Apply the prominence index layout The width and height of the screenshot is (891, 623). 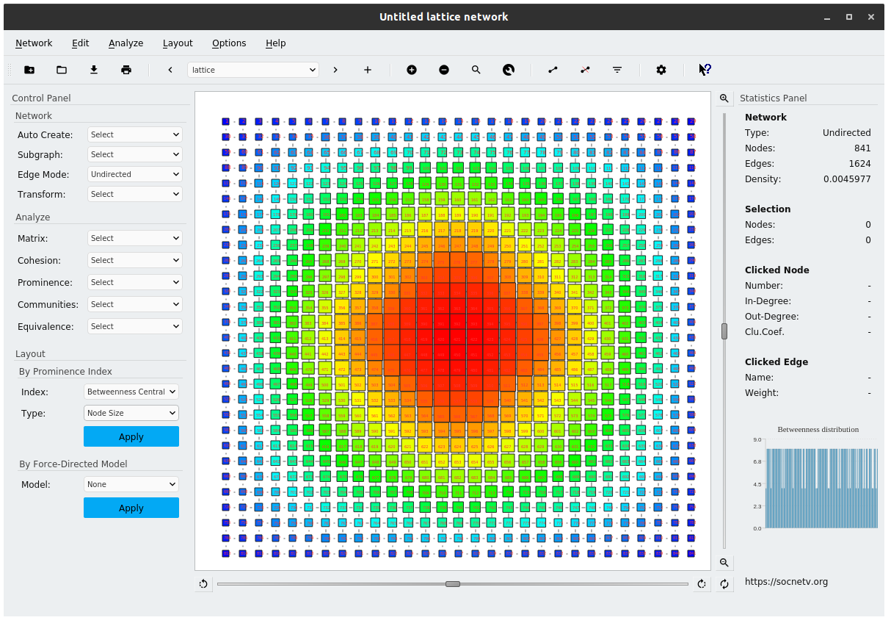(x=131, y=436)
